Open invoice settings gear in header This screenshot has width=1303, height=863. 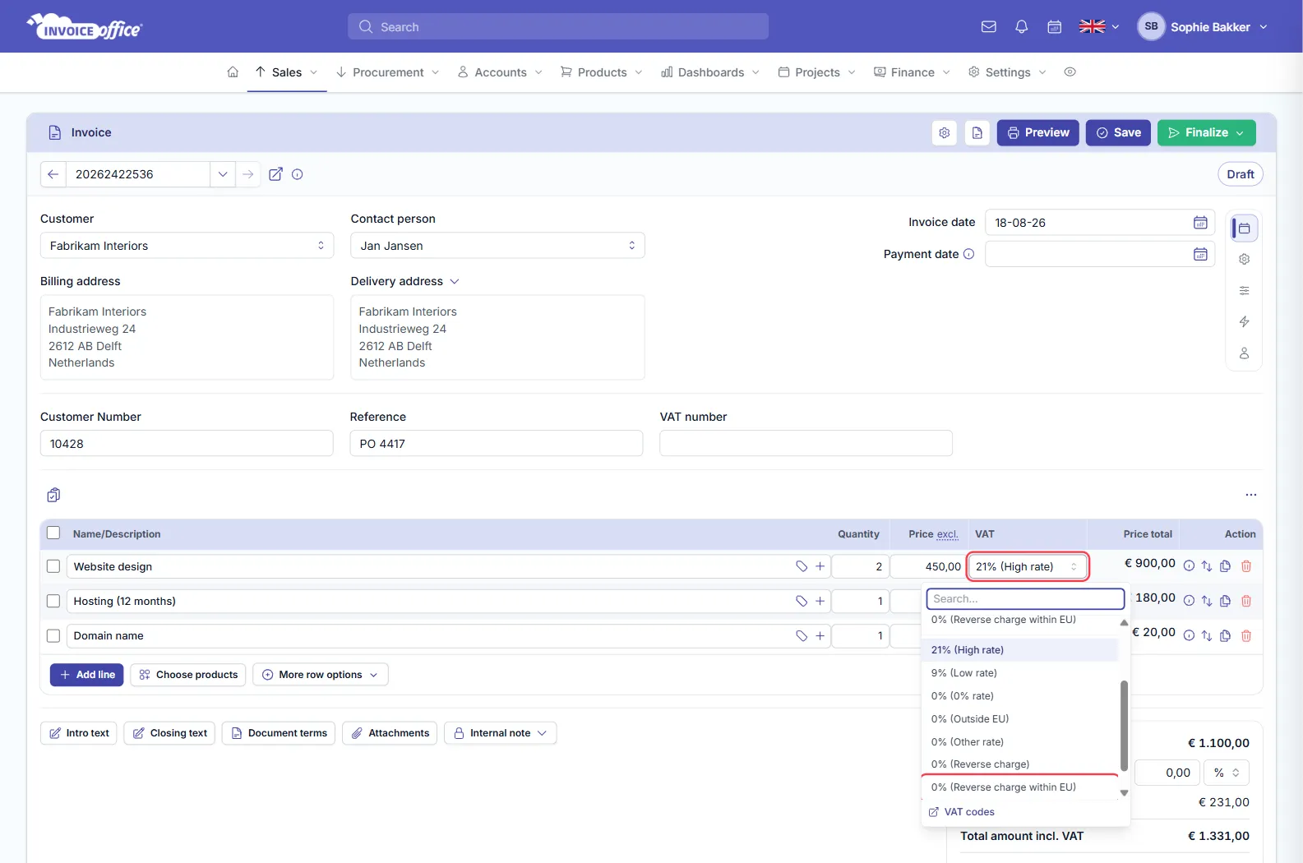point(945,132)
